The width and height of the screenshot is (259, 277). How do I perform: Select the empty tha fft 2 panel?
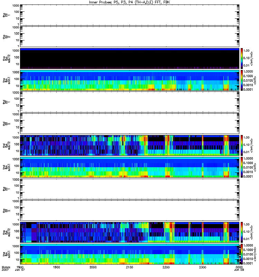point(129,37)
